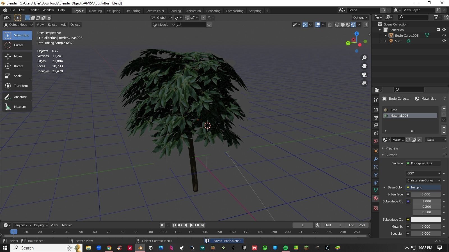Image resolution: width=449 pixels, height=252 pixels.
Task: Open Object Data properties green tab
Action: click(x=376, y=190)
